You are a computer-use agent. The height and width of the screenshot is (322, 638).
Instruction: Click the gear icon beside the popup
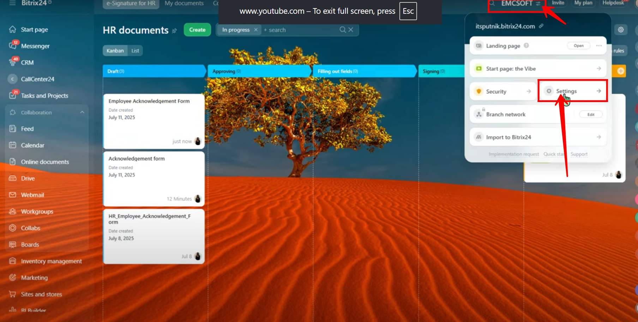point(621,30)
